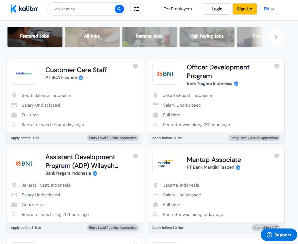Open the Support help widget
The image size is (298, 244).
click(x=279, y=235)
